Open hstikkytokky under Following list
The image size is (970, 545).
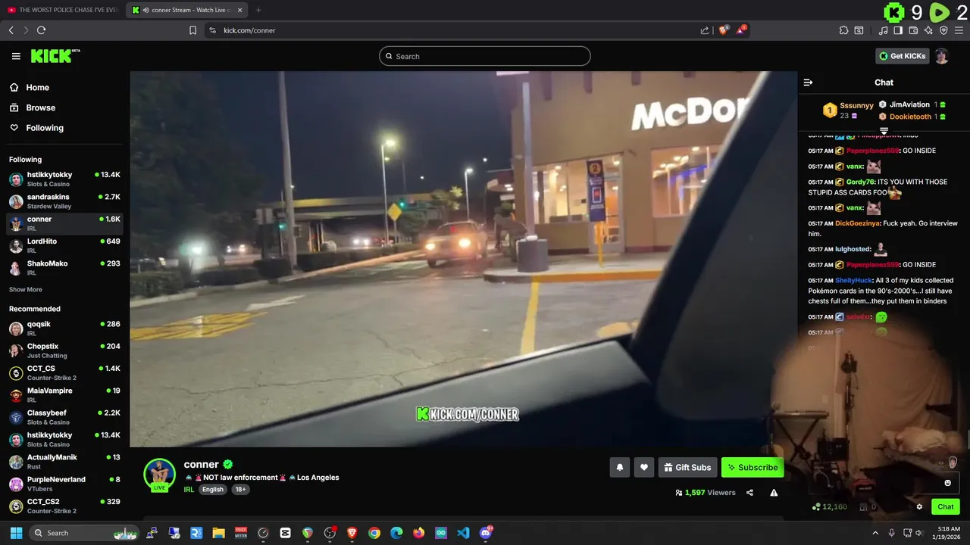click(x=64, y=179)
